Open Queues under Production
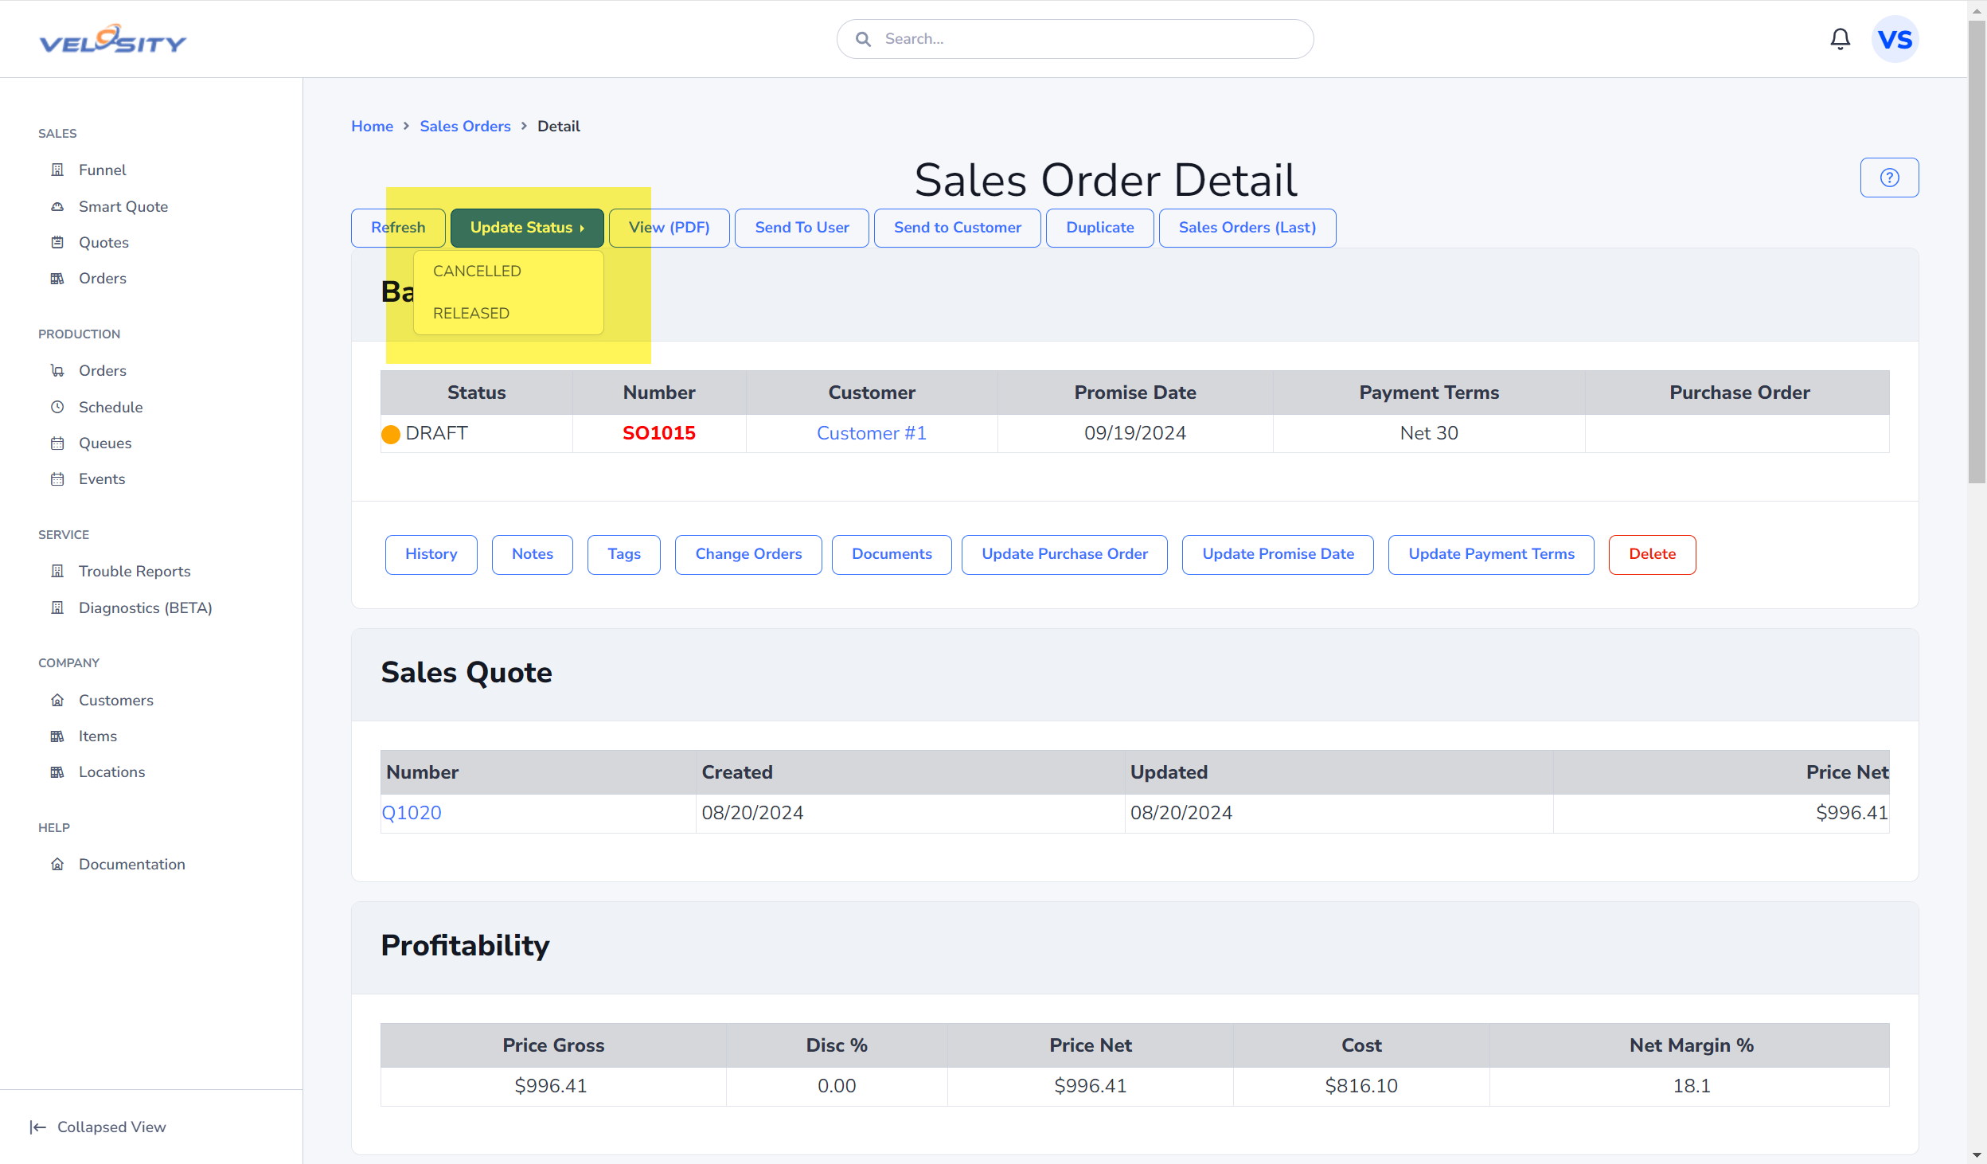The height and width of the screenshot is (1164, 1987). click(x=105, y=443)
